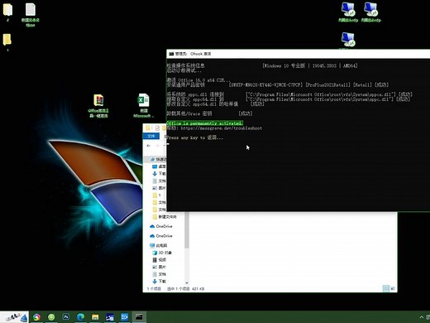The width and height of the screenshot is (430, 323).
Task: Select 视频 under This PC
Action: click(x=160, y=260)
